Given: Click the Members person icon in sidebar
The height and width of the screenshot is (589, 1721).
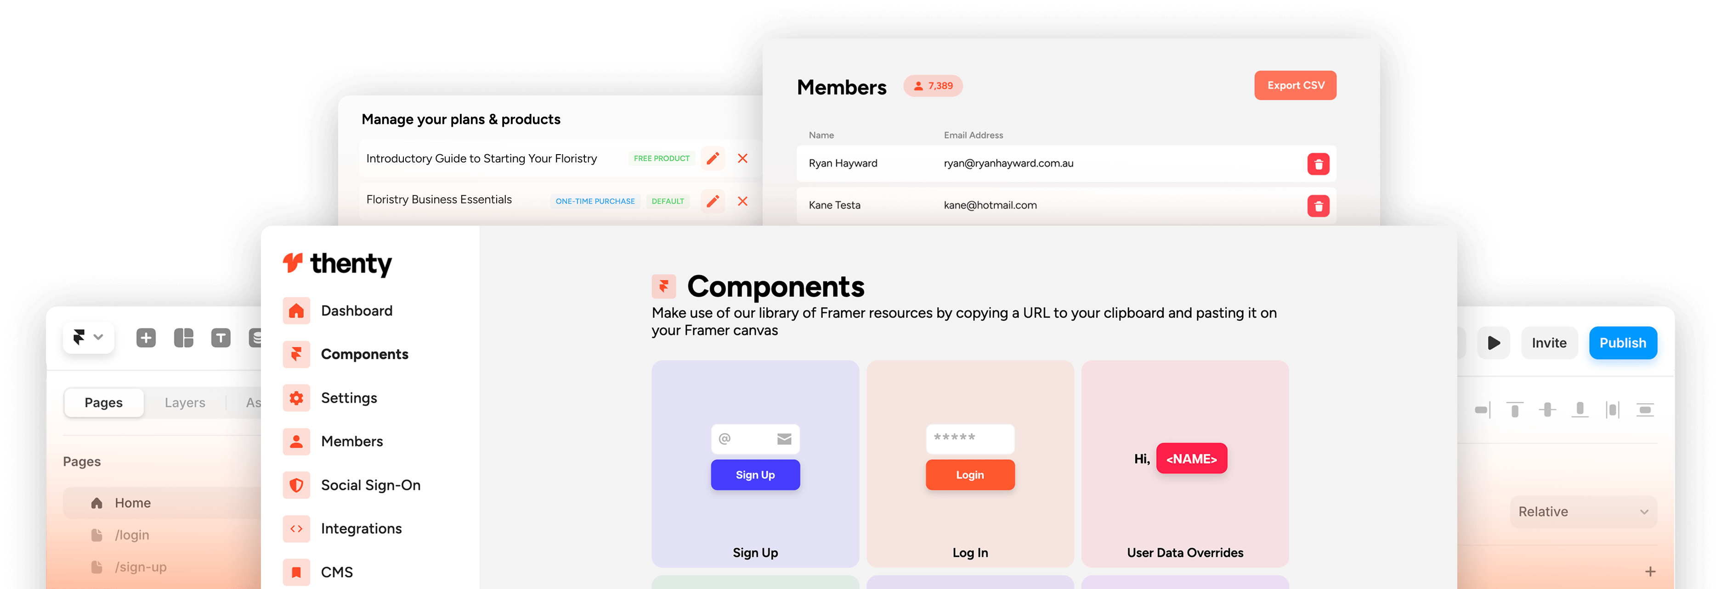Looking at the screenshot, I should [x=296, y=442].
